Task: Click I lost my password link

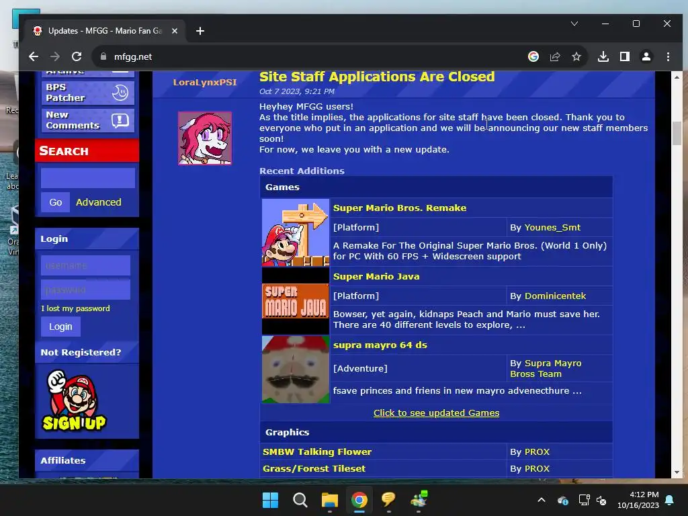Action: coord(75,308)
